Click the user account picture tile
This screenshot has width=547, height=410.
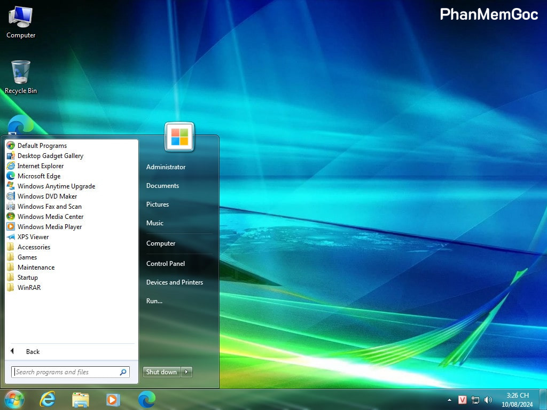point(179,137)
